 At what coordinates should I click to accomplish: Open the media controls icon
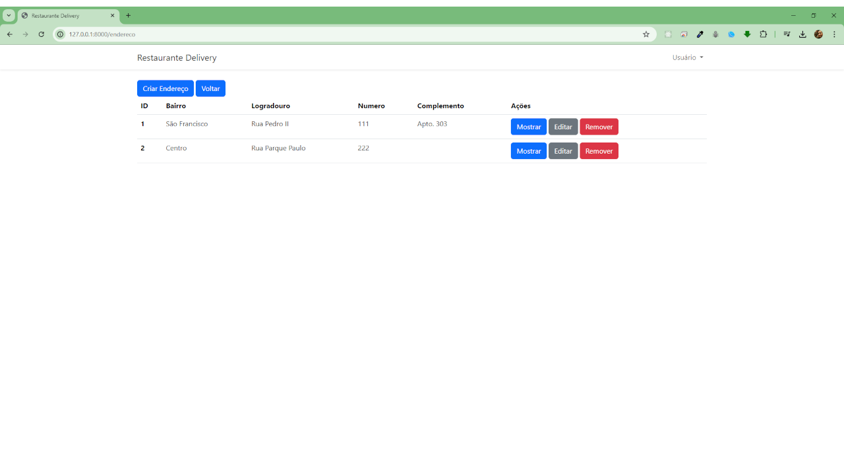(787, 34)
